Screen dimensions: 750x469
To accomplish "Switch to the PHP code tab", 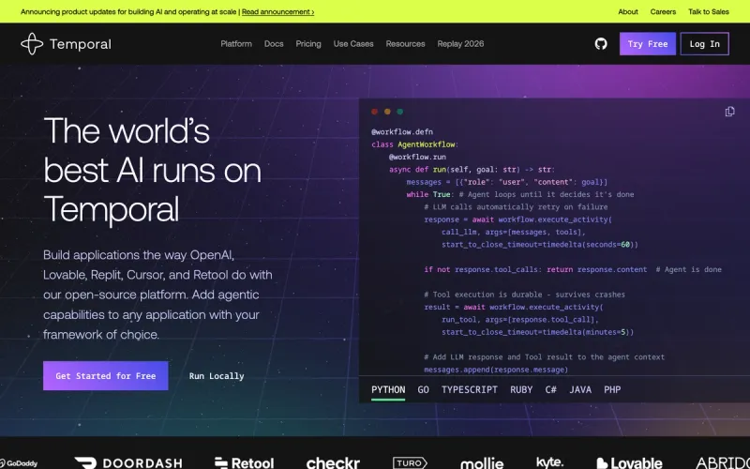I will [612, 389].
